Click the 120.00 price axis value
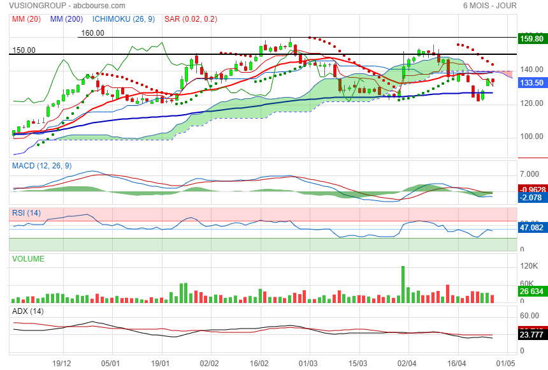The height and width of the screenshot is (370, 548). click(531, 103)
